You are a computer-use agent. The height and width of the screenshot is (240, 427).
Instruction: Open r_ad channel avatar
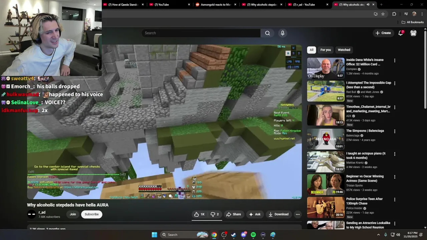tap(31, 214)
